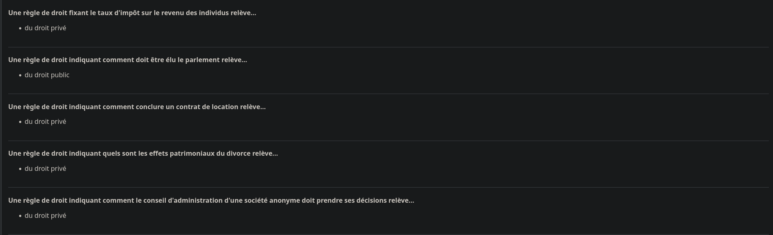
Task: Click the bullet before the "du droit public" answer
Action: pos(20,75)
